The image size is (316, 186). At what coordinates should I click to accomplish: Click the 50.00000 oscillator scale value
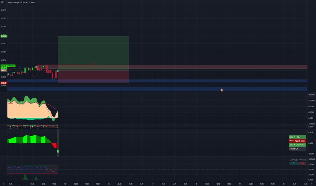coord(311,169)
